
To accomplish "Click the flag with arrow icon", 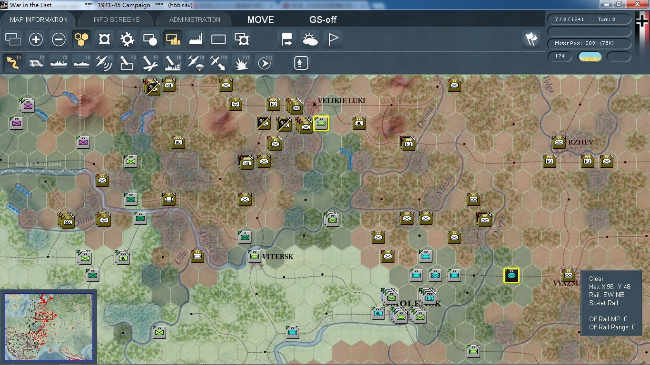I will pyautogui.click(x=287, y=39).
